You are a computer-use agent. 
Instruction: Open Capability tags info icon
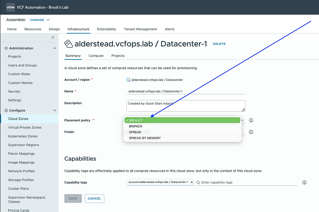coord(304,183)
